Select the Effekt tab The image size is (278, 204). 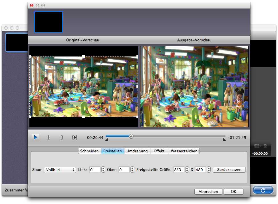click(159, 151)
